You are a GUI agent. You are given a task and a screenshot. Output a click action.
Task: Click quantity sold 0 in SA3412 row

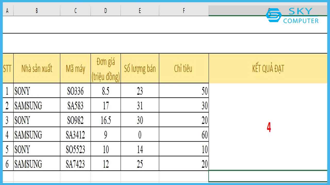tap(140, 134)
